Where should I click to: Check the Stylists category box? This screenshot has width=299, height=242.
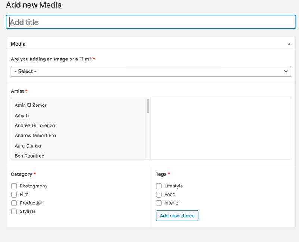pyautogui.click(x=14, y=211)
